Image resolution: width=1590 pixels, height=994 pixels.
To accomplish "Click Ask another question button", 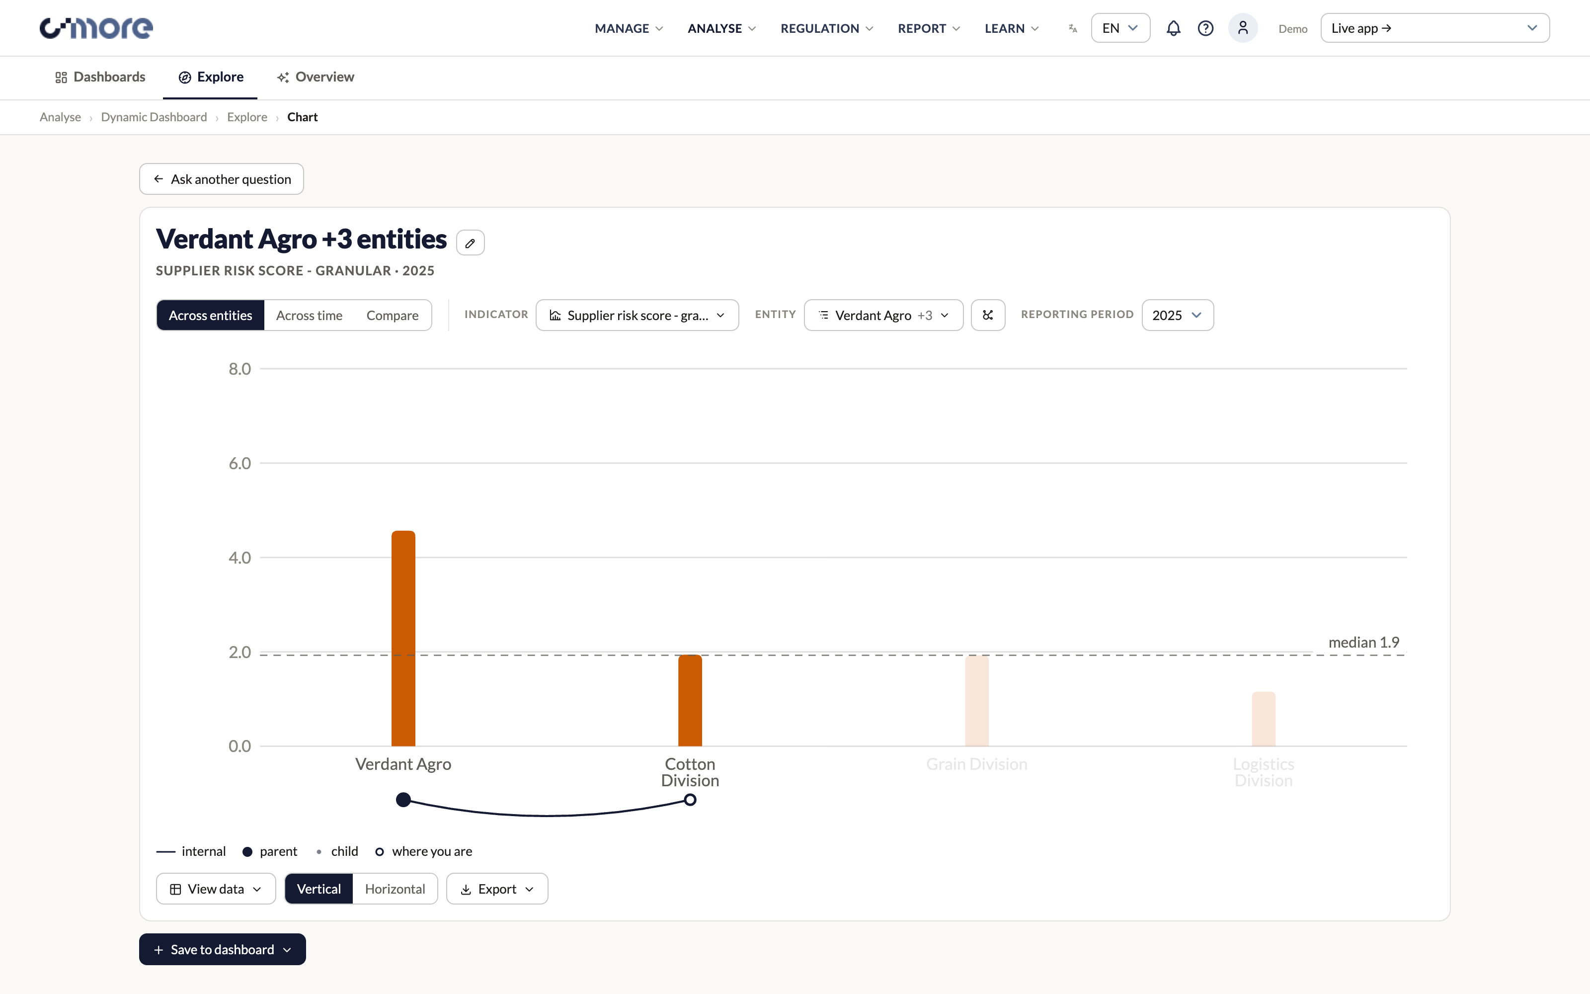I will 222,179.
